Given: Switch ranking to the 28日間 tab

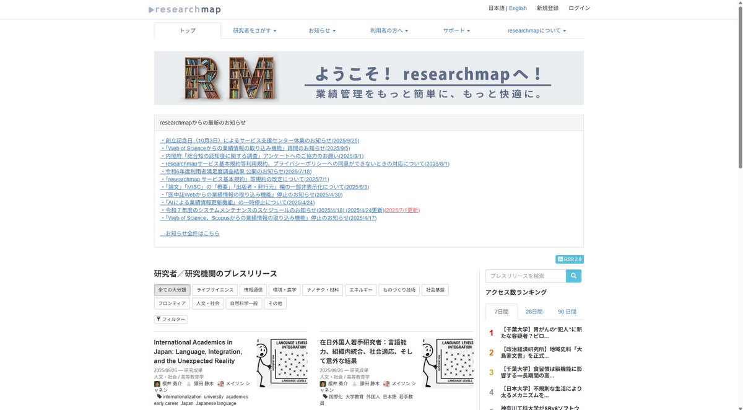Looking at the screenshot, I should coord(534,312).
